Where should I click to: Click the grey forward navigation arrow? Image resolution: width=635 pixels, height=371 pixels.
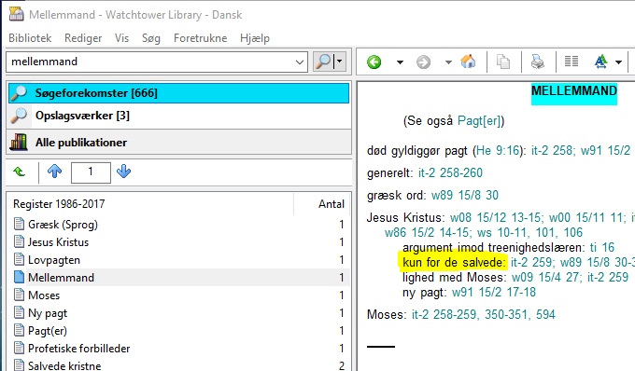click(423, 62)
